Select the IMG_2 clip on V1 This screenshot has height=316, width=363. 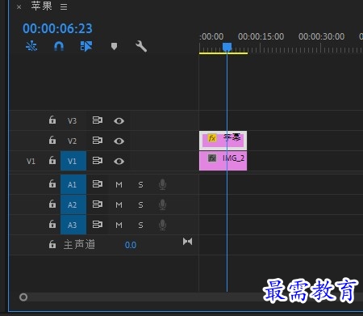(223, 161)
